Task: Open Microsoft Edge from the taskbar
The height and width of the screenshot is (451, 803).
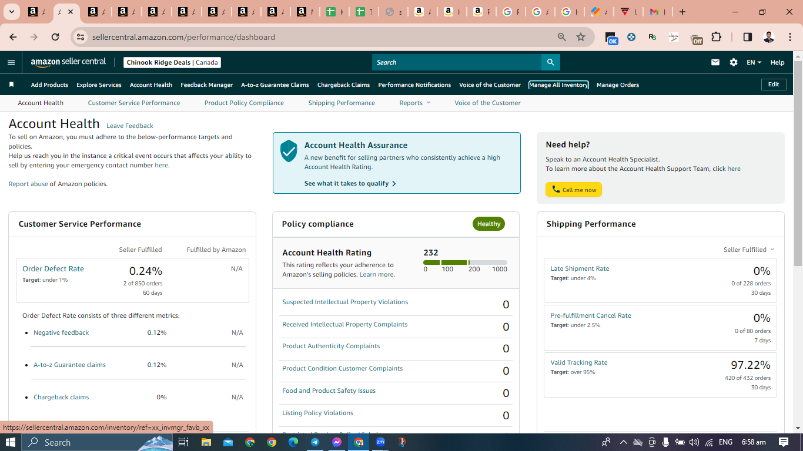Action: [293, 442]
